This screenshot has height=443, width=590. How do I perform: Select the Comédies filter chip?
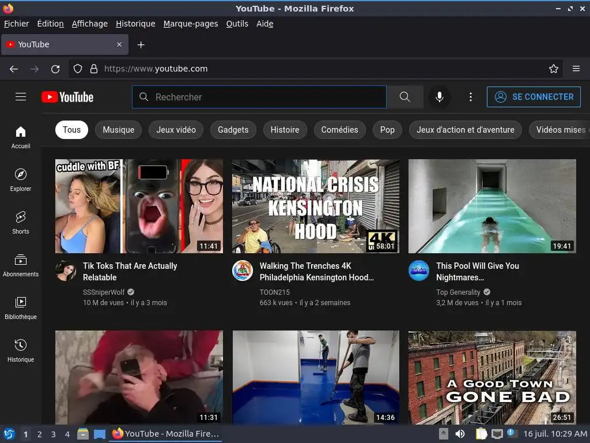tap(339, 130)
